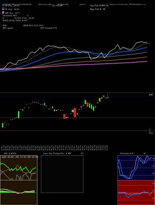
Task: Click the '01 Dec' date axis label
Action: tap(2, 148)
